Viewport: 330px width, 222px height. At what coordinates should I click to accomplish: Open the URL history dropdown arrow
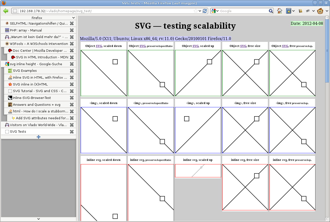click(x=200, y=11)
